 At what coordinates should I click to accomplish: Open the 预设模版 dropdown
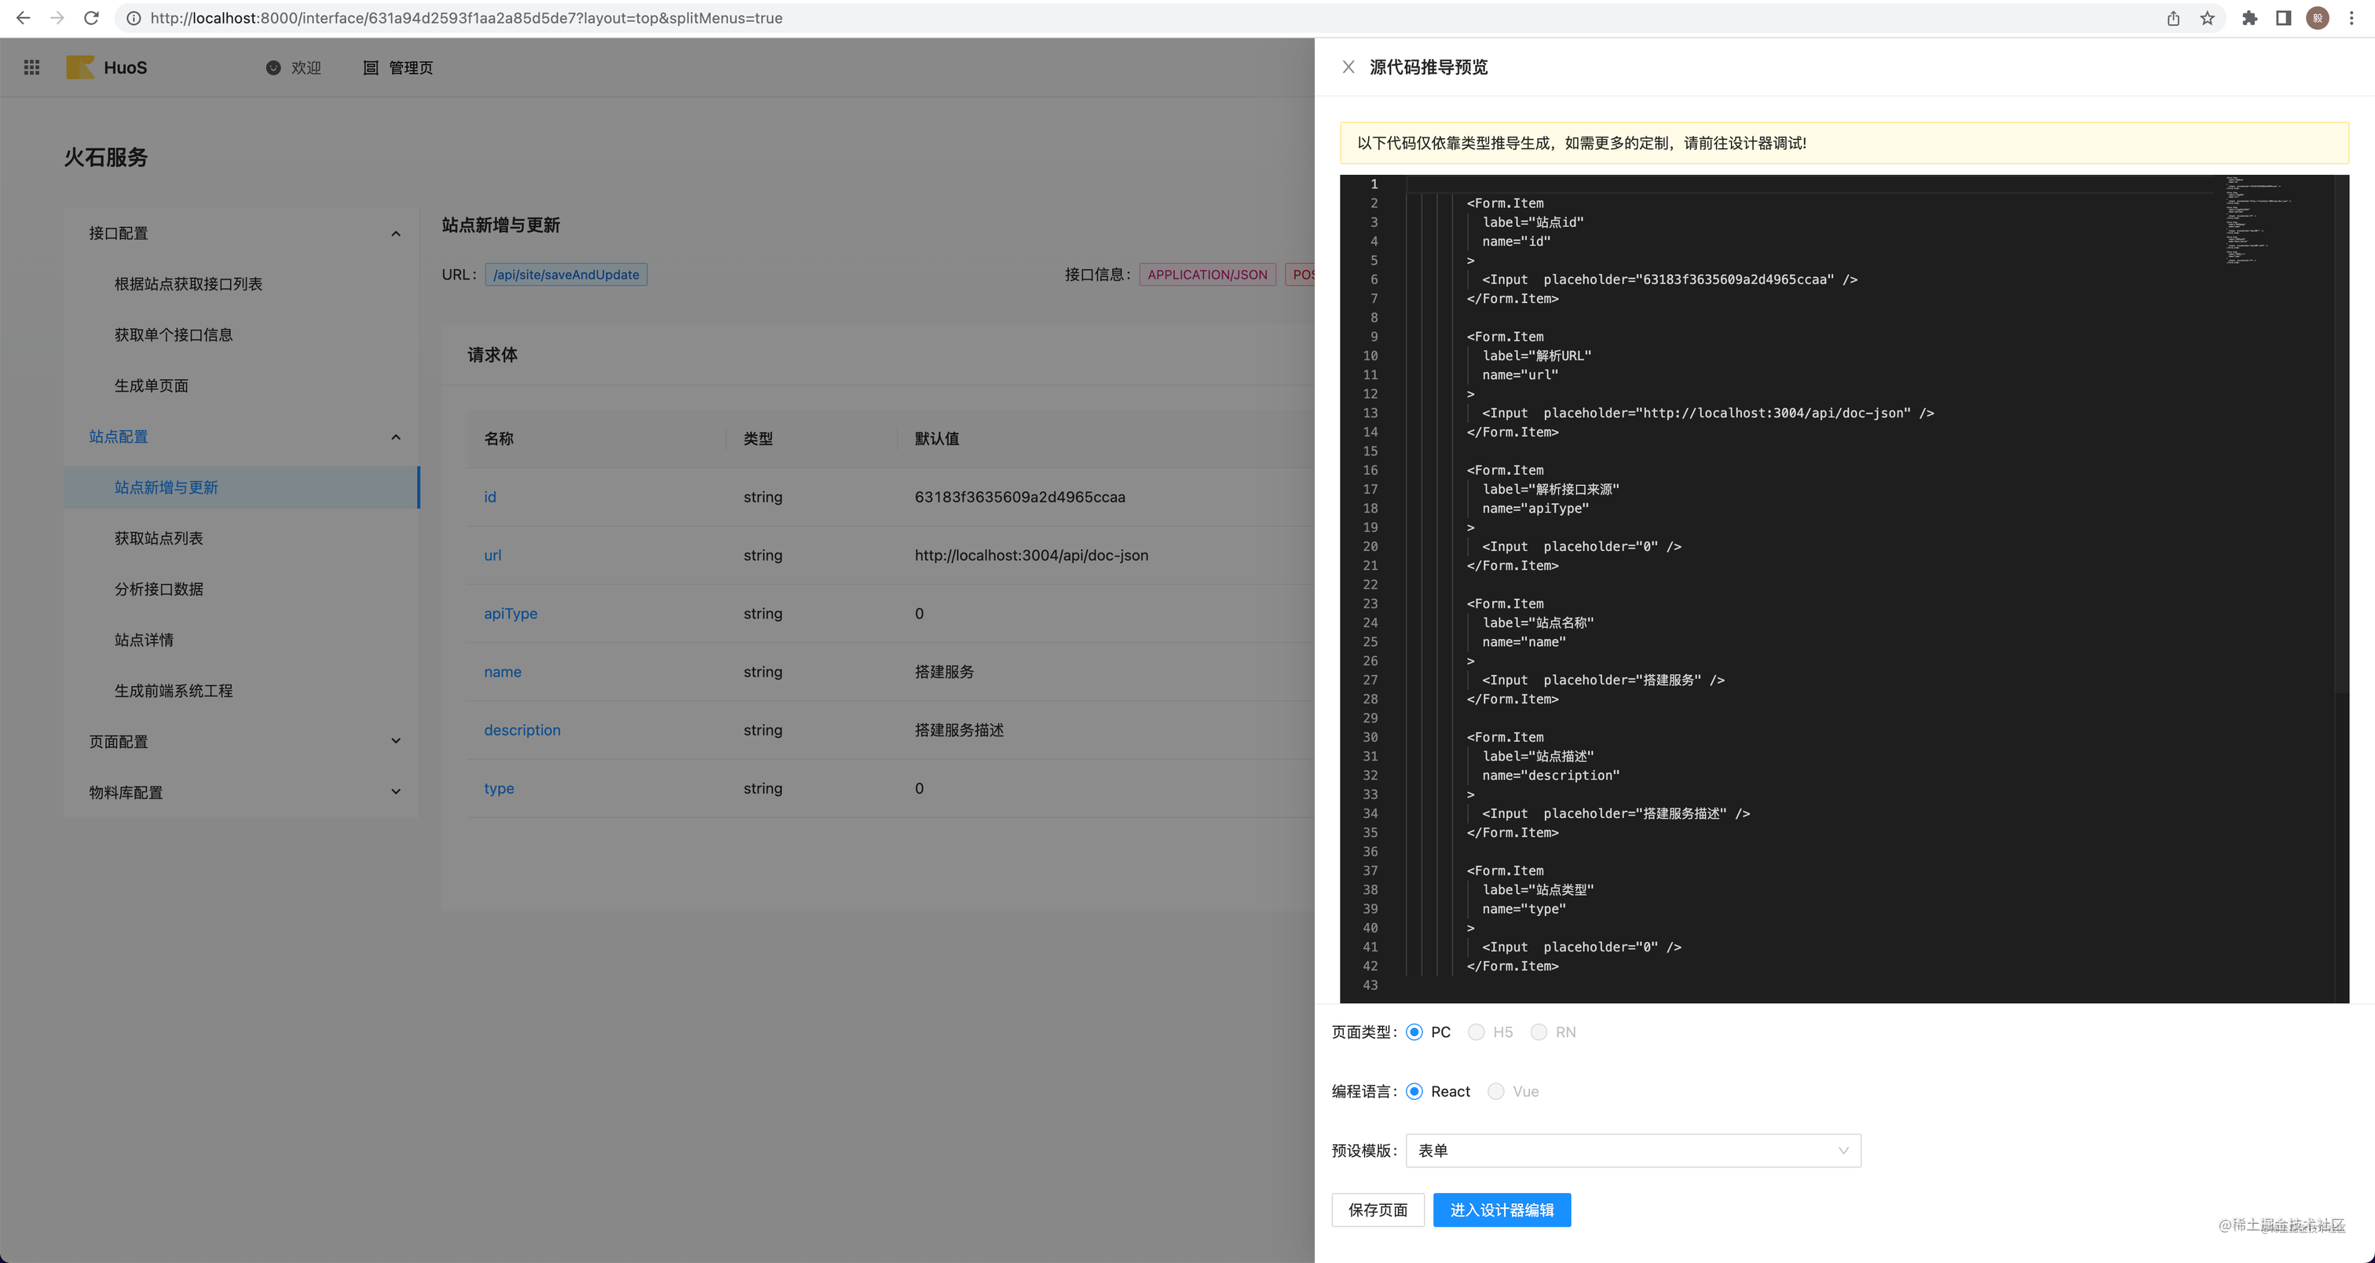click(x=1632, y=1150)
